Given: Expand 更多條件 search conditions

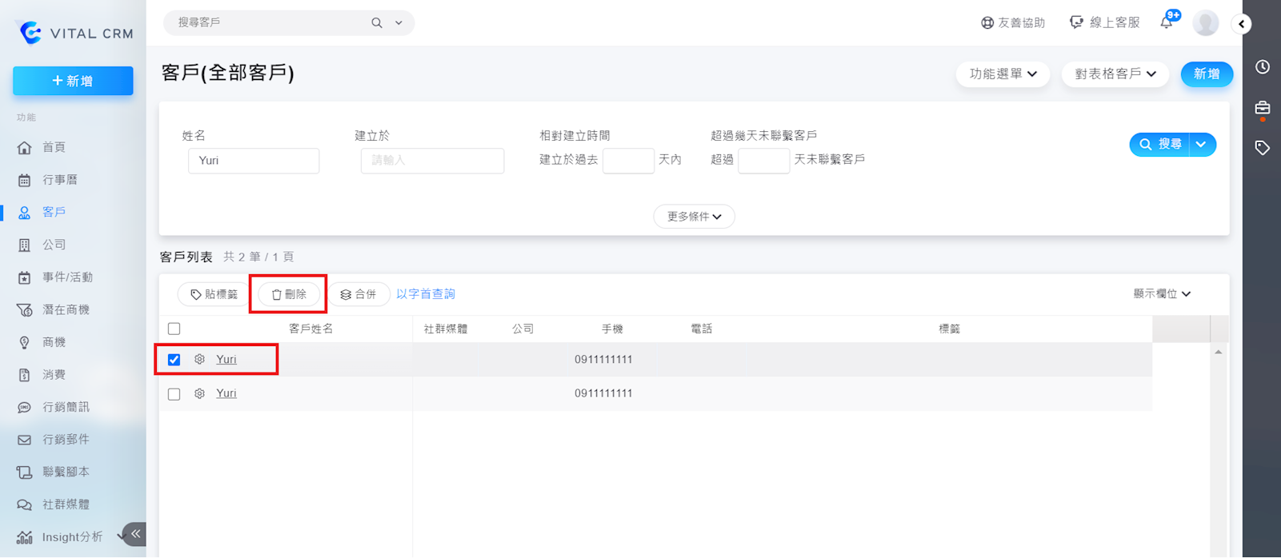Looking at the screenshot, I should pyautogui.click(x=694, y=217).
